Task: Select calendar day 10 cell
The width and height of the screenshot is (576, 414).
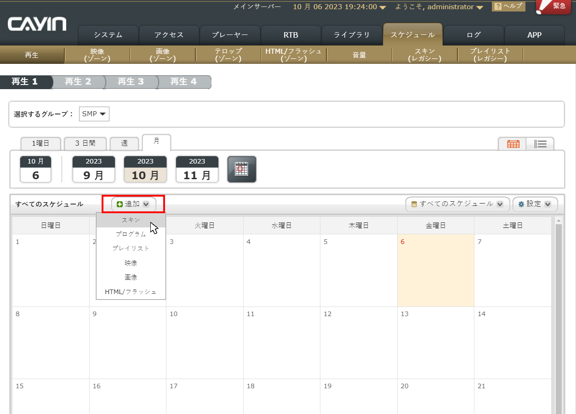Action: 205,343
